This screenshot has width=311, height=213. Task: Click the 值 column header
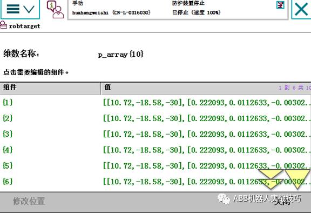206,89
